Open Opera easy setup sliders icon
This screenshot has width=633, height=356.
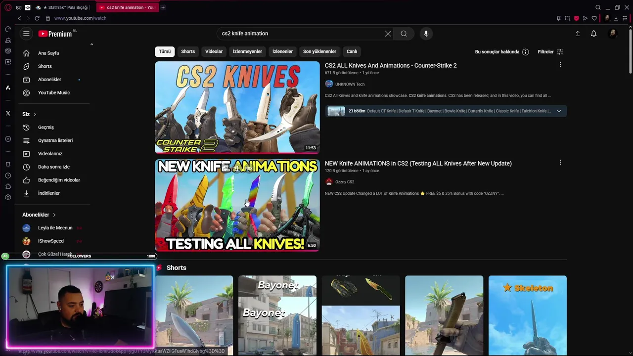(625, 18)
